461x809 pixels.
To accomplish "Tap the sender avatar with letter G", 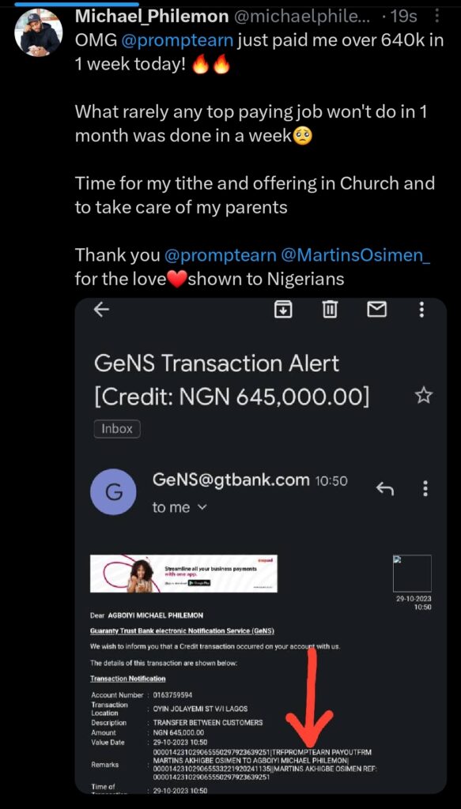I will [x=113, y=492].
